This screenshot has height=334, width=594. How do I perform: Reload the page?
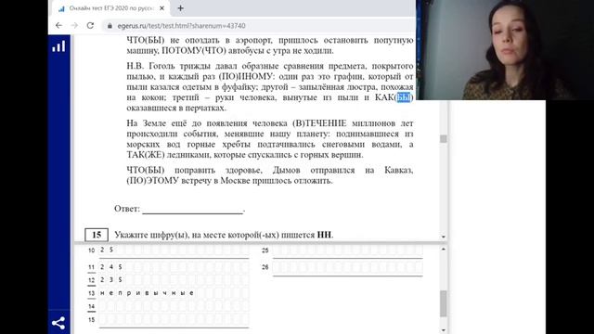[x=90, y=25]
